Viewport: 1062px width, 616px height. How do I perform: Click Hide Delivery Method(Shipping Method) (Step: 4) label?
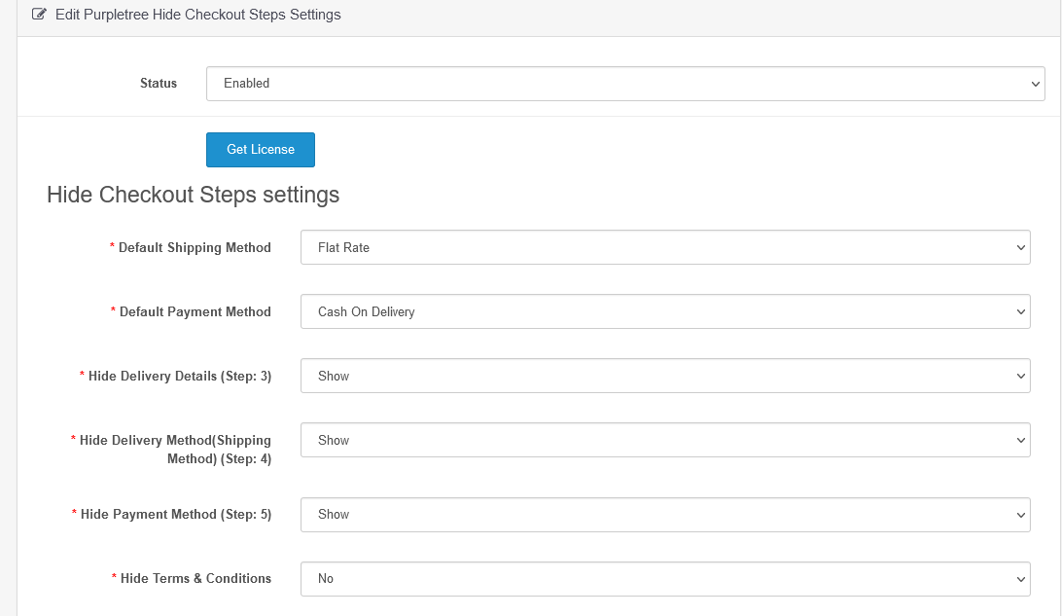(x=175, y=450)
